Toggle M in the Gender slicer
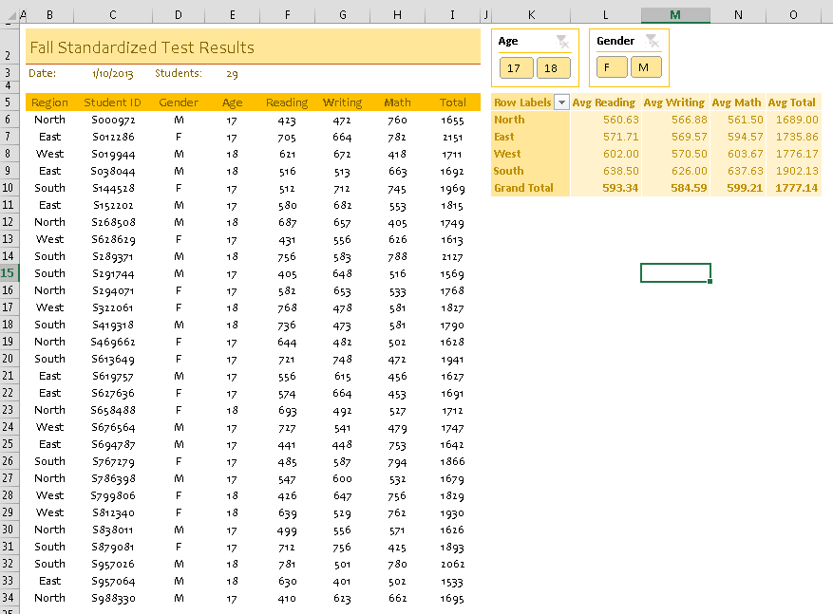 point(645,67)
